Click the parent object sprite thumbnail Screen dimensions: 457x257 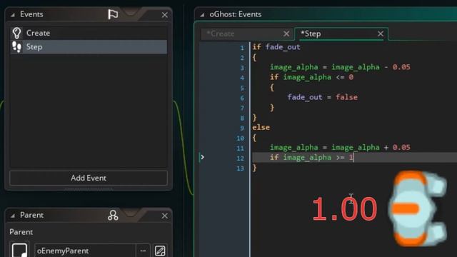click(19, 250)
